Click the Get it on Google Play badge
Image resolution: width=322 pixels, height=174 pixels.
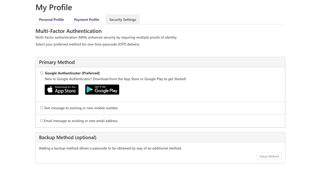[102, 90]
